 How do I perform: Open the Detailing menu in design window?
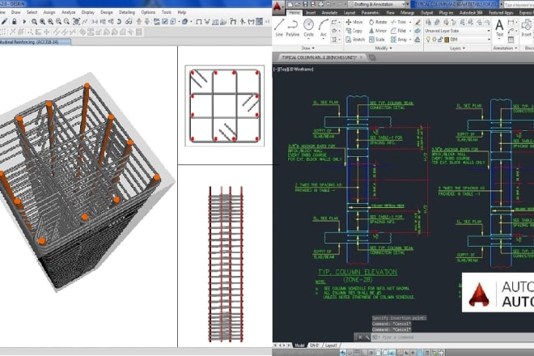pyautogui.click(x=127, y=12)
